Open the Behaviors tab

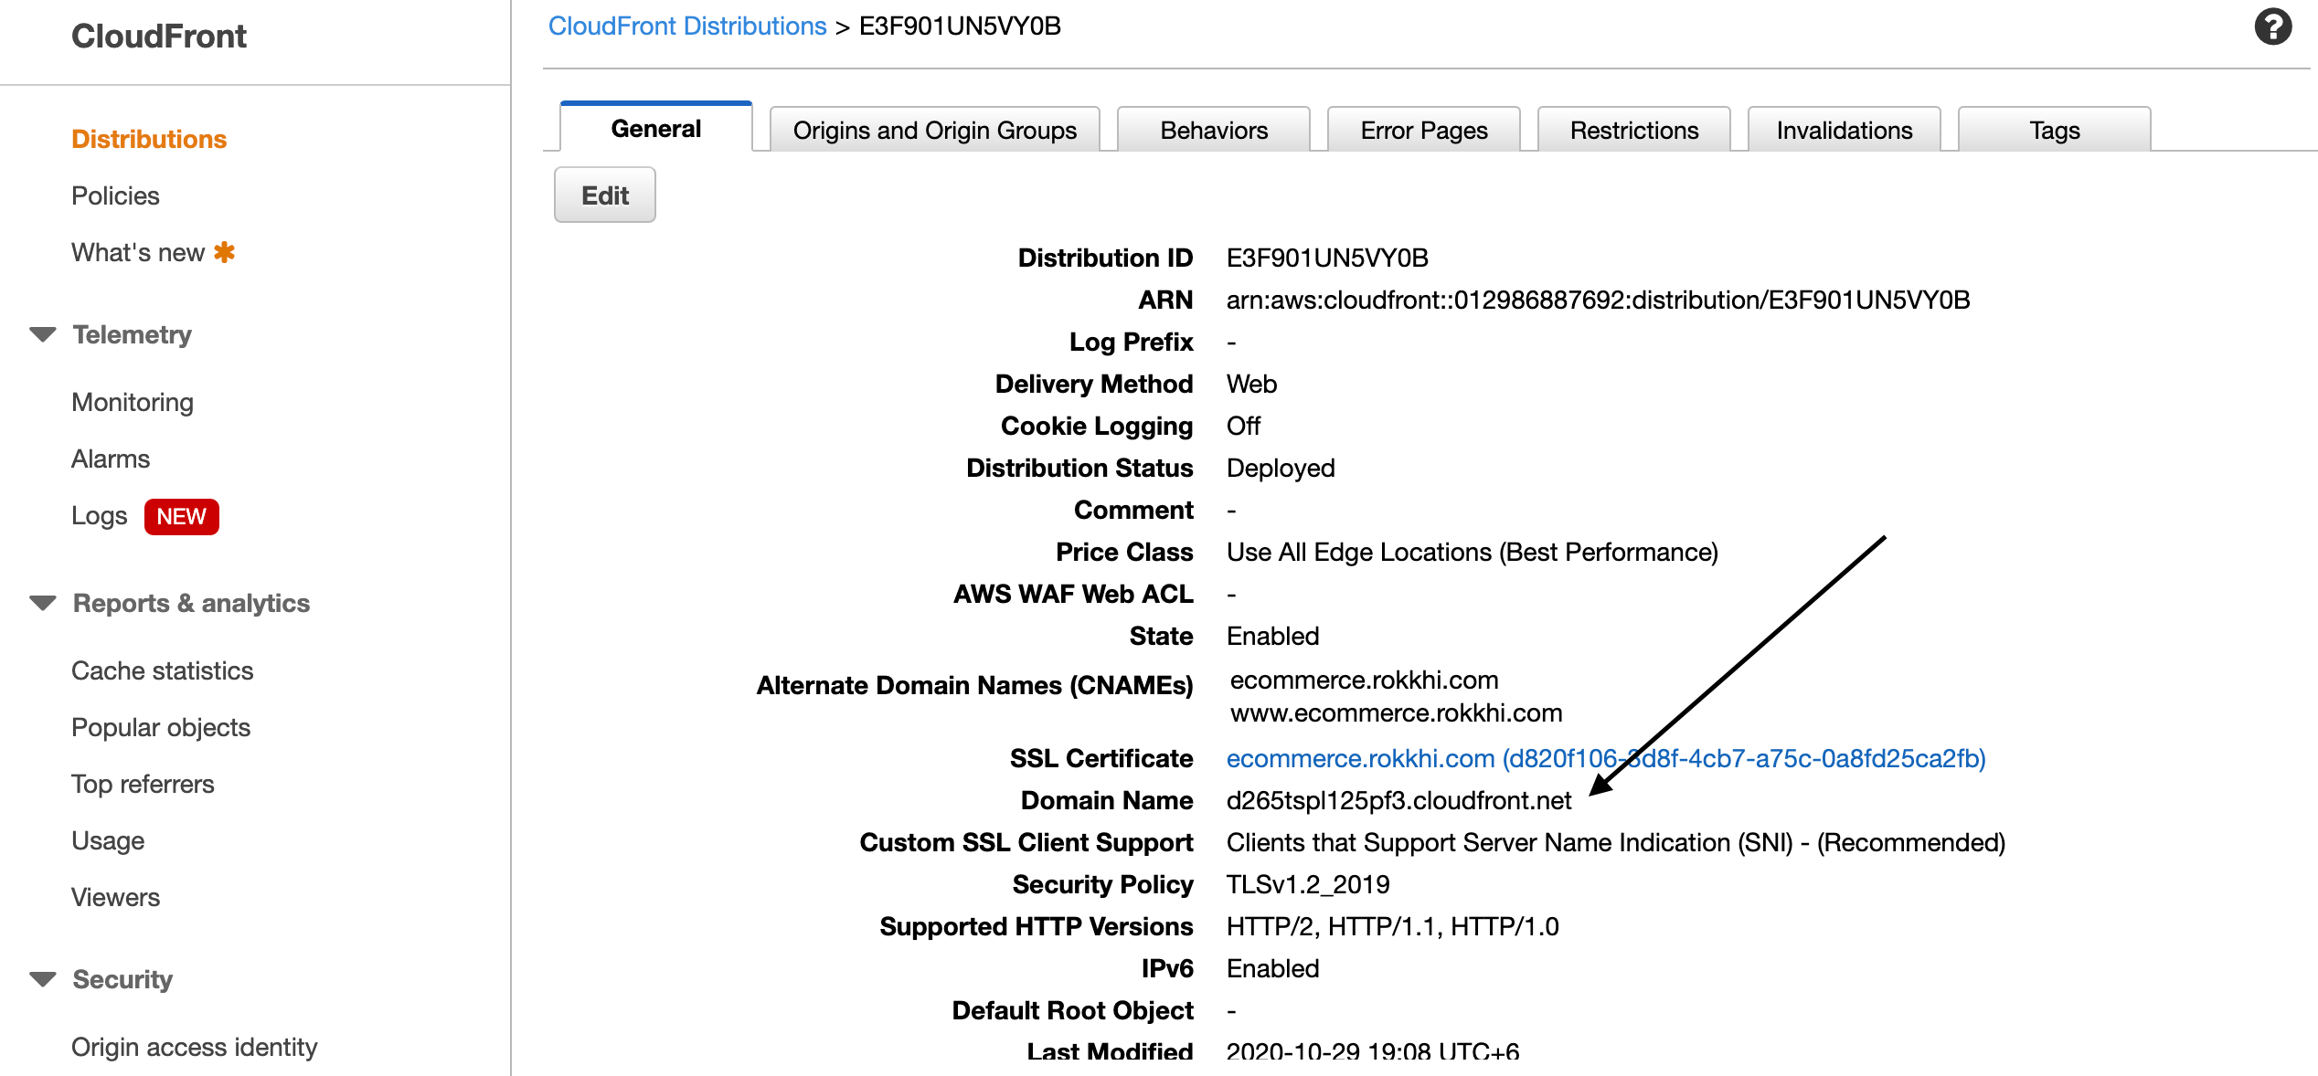[1213, 130]
